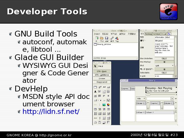
Task: Toggle the Use Underline property button
Action: 164,58
